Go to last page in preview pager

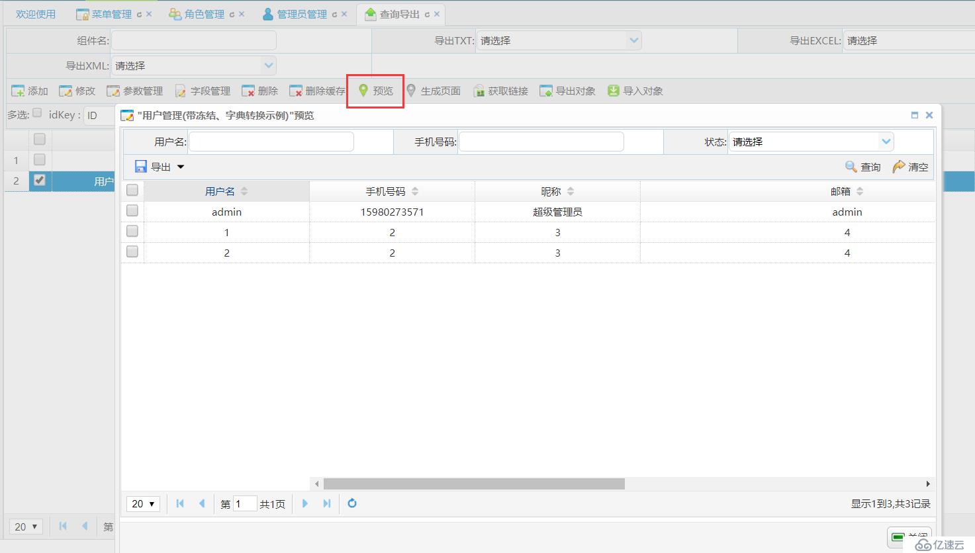tap(327, 503)
